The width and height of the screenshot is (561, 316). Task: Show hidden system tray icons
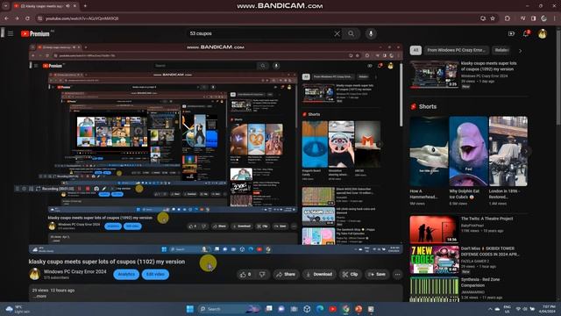(490, 309)
